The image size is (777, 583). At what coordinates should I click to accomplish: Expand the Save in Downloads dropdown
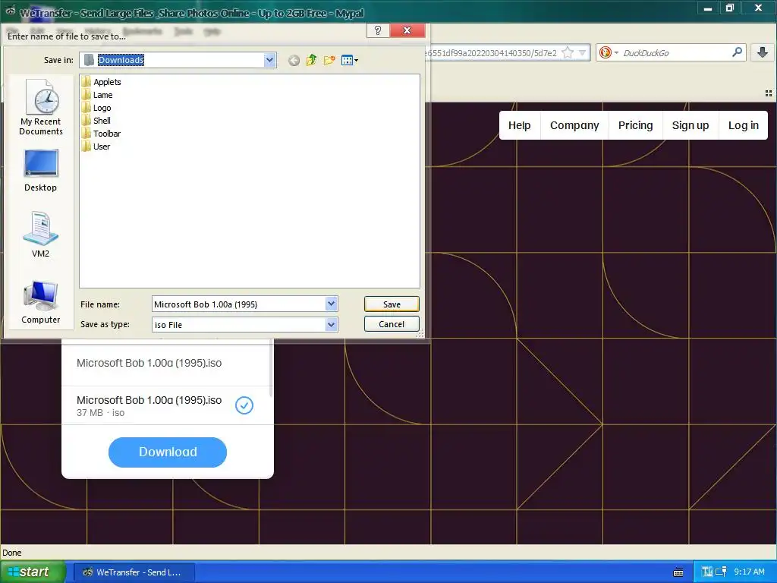tap(269, 60)
